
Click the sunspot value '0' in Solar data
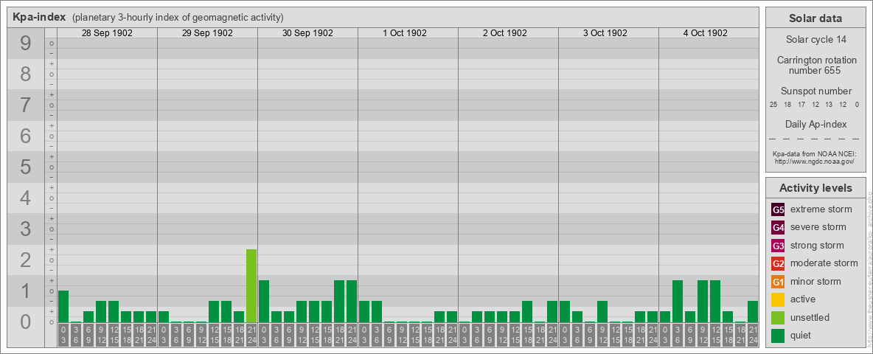[x=857, y=105]
